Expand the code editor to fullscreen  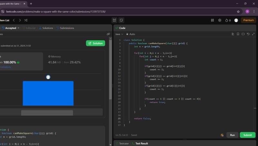pos(253,34)
